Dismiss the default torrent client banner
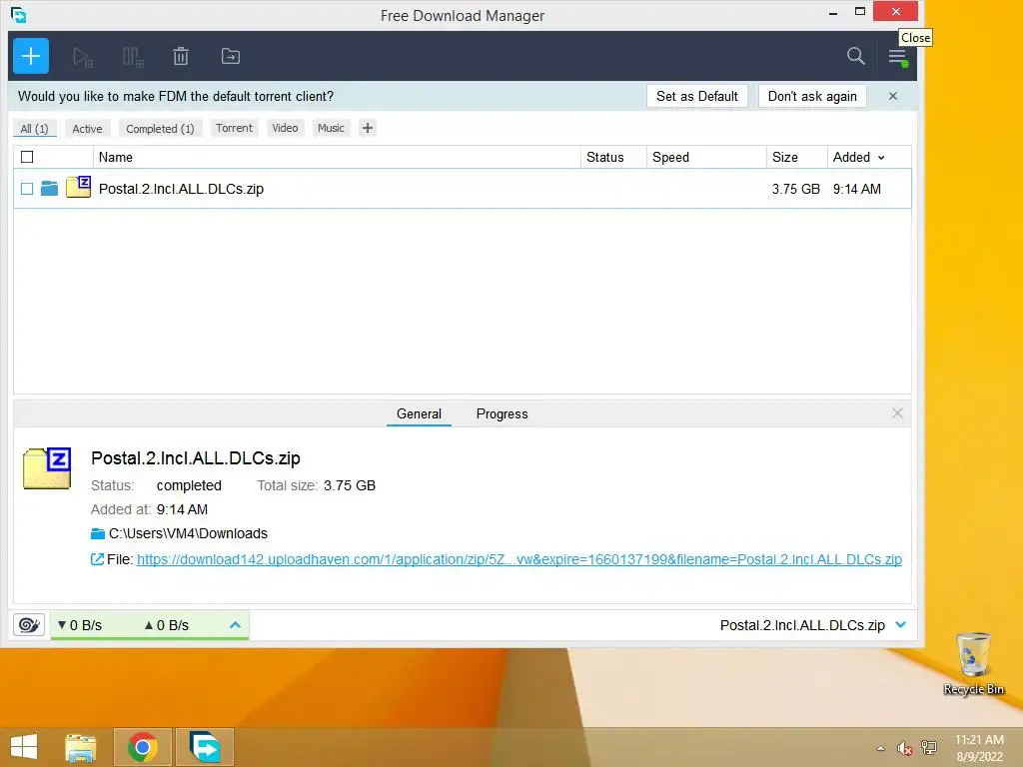 click(892, 96)
